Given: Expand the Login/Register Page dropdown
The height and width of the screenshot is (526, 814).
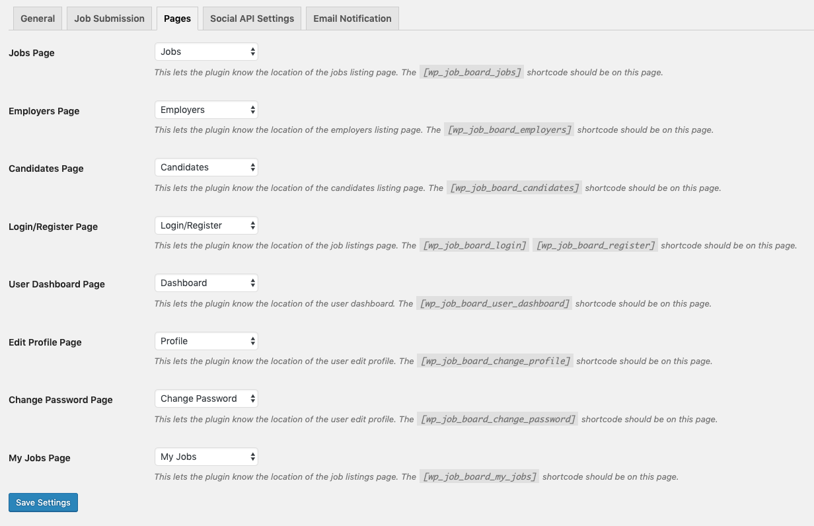Looking at the screenshot, I should click(x=206, y=225).
